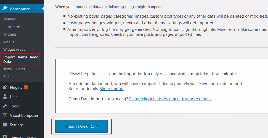Open Install Plugins submenu item
The image size is (268, 138).
(x=14, y=69)
